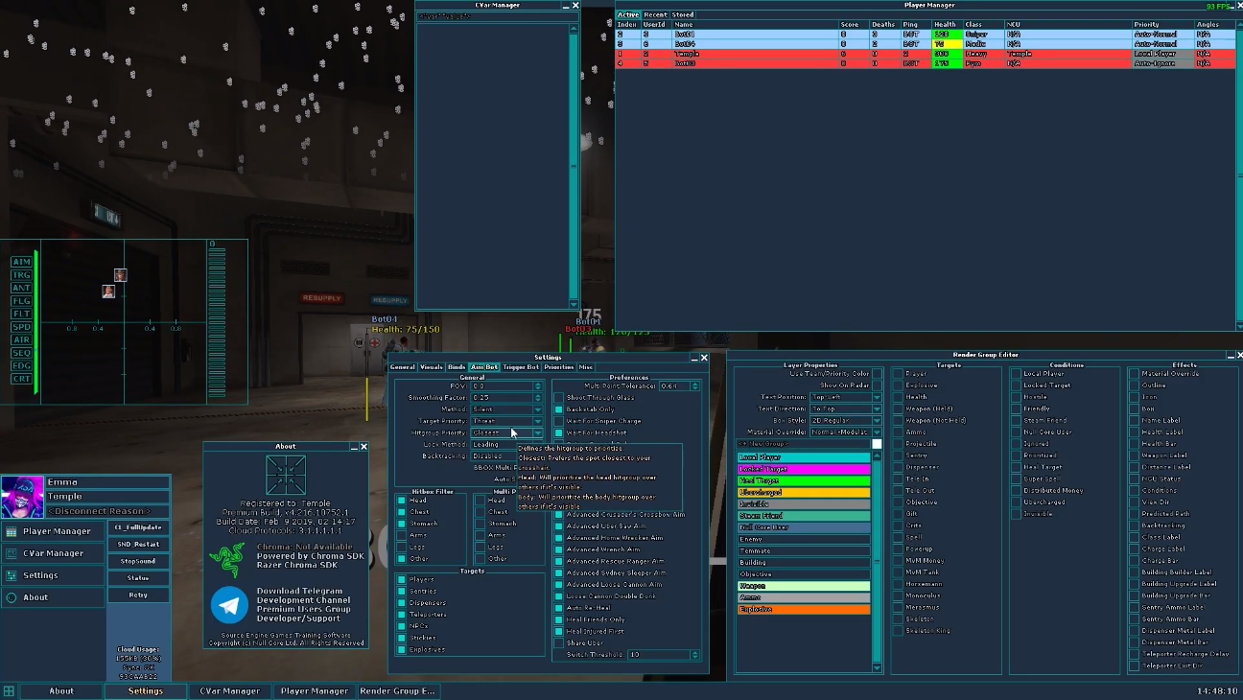Click the CVar Manager filter field
This screenshot has width=1243, height=700.
[x=496, y=16]
